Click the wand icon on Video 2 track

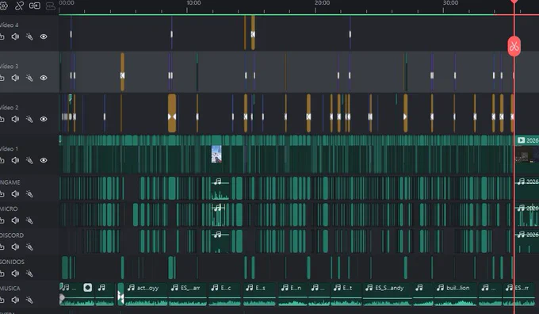(29, 119)
